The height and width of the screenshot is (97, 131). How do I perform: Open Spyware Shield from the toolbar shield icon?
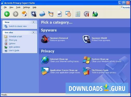click(34, 14)
